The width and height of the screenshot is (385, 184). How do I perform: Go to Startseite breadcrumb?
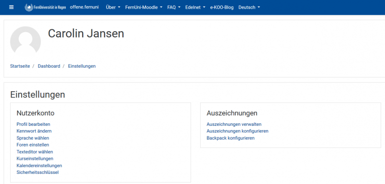click(x=20, y=66)
